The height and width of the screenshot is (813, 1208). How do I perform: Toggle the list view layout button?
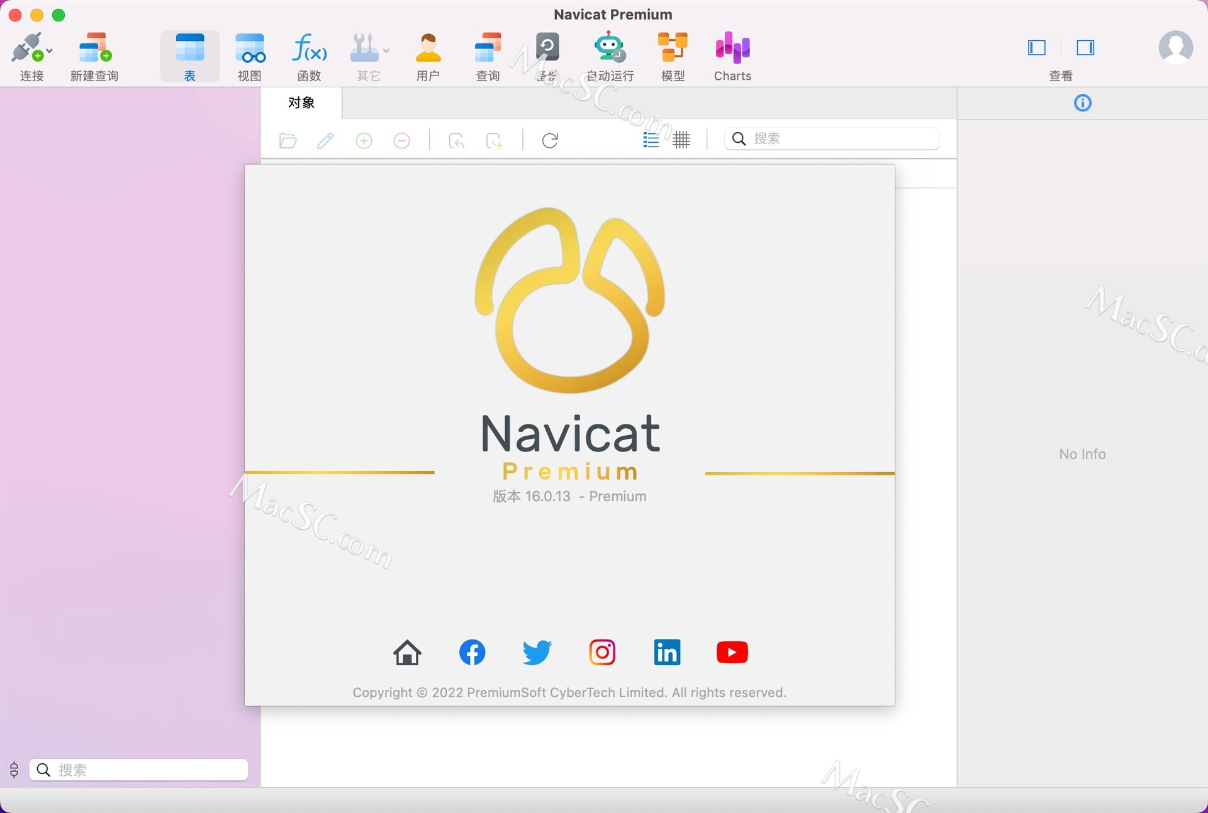pos(651,138)
